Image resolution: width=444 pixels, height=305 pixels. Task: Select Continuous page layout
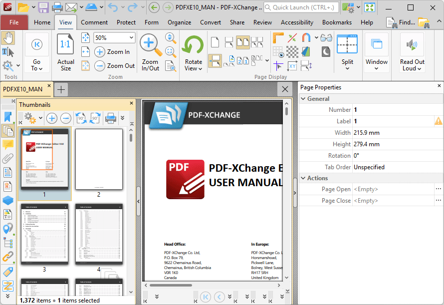pyautogui.click(x=229, y=42)
